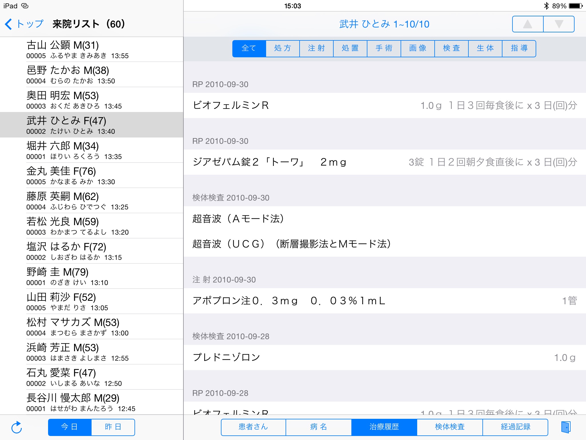Open the 検体検査 bottom tab
The width and height of the screenshot is (586, 440).
coord(450,427)
